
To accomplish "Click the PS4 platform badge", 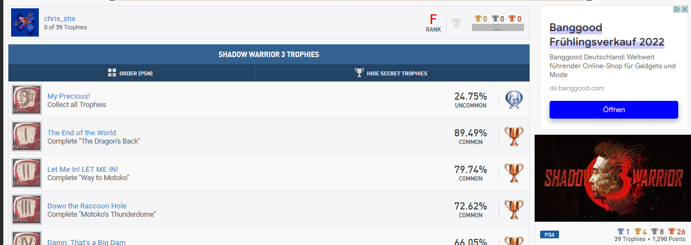I will click(x=549, y=235).
